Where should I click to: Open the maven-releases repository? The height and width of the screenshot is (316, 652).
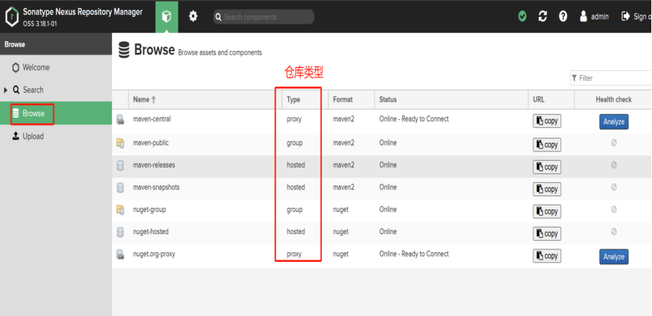point(154,165)
